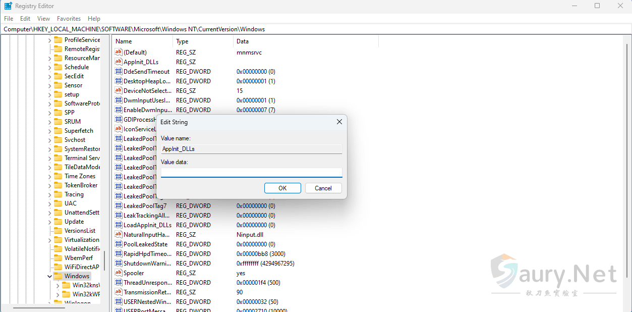Expand the Time Zones key

click(x=49, y=176)
